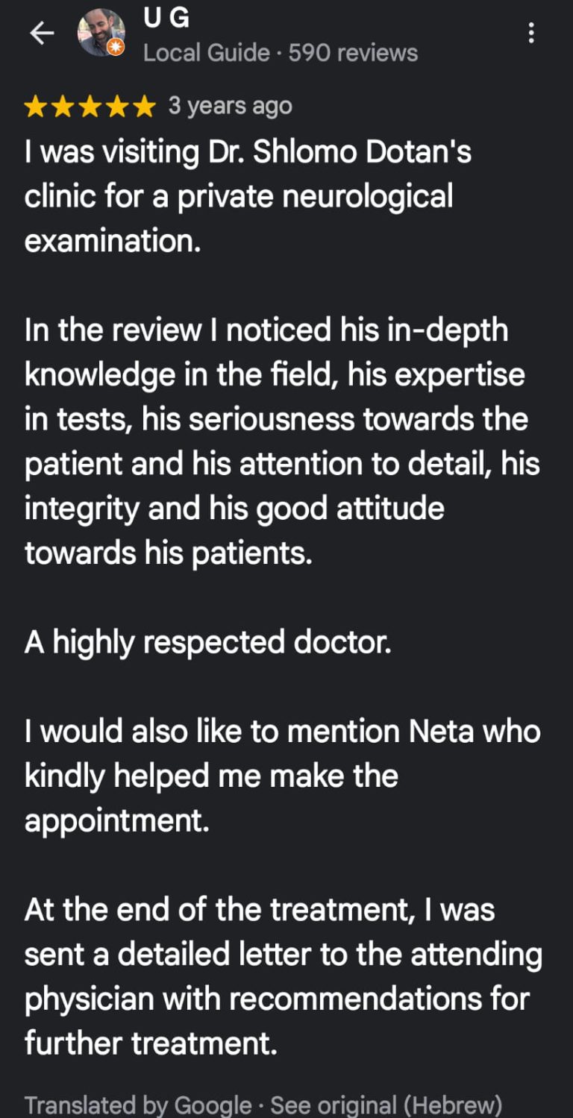Screen dimensions: 573x1118
Task: Tap the in-depth knowledge review paragraph
Action: [x=282, y=442]
